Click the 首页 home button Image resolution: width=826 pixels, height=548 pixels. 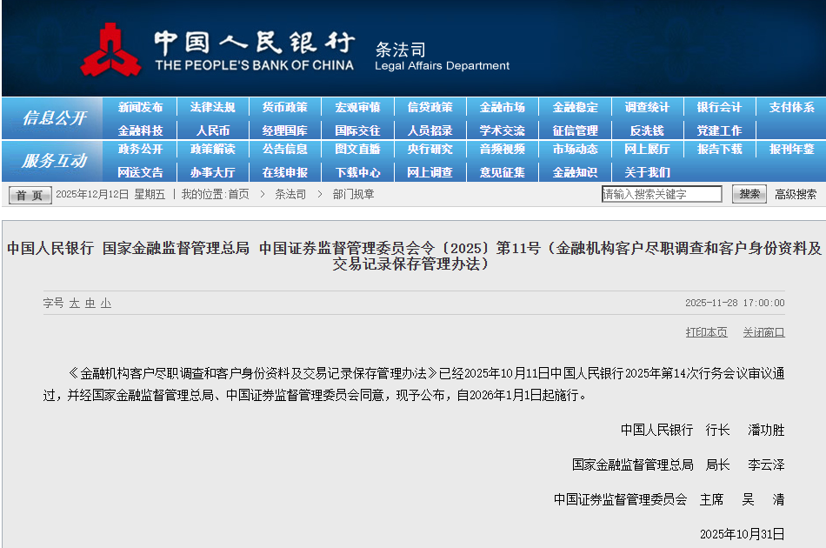click(x=30, y=195)
